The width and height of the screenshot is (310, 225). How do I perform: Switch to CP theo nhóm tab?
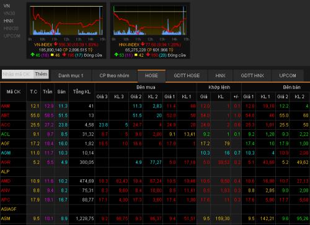114,75
